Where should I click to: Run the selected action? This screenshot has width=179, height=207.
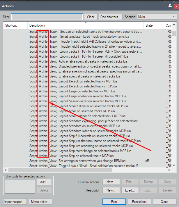click(x=114, y=201)
